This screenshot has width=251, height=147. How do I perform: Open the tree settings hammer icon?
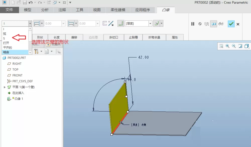tap(36, 51)
